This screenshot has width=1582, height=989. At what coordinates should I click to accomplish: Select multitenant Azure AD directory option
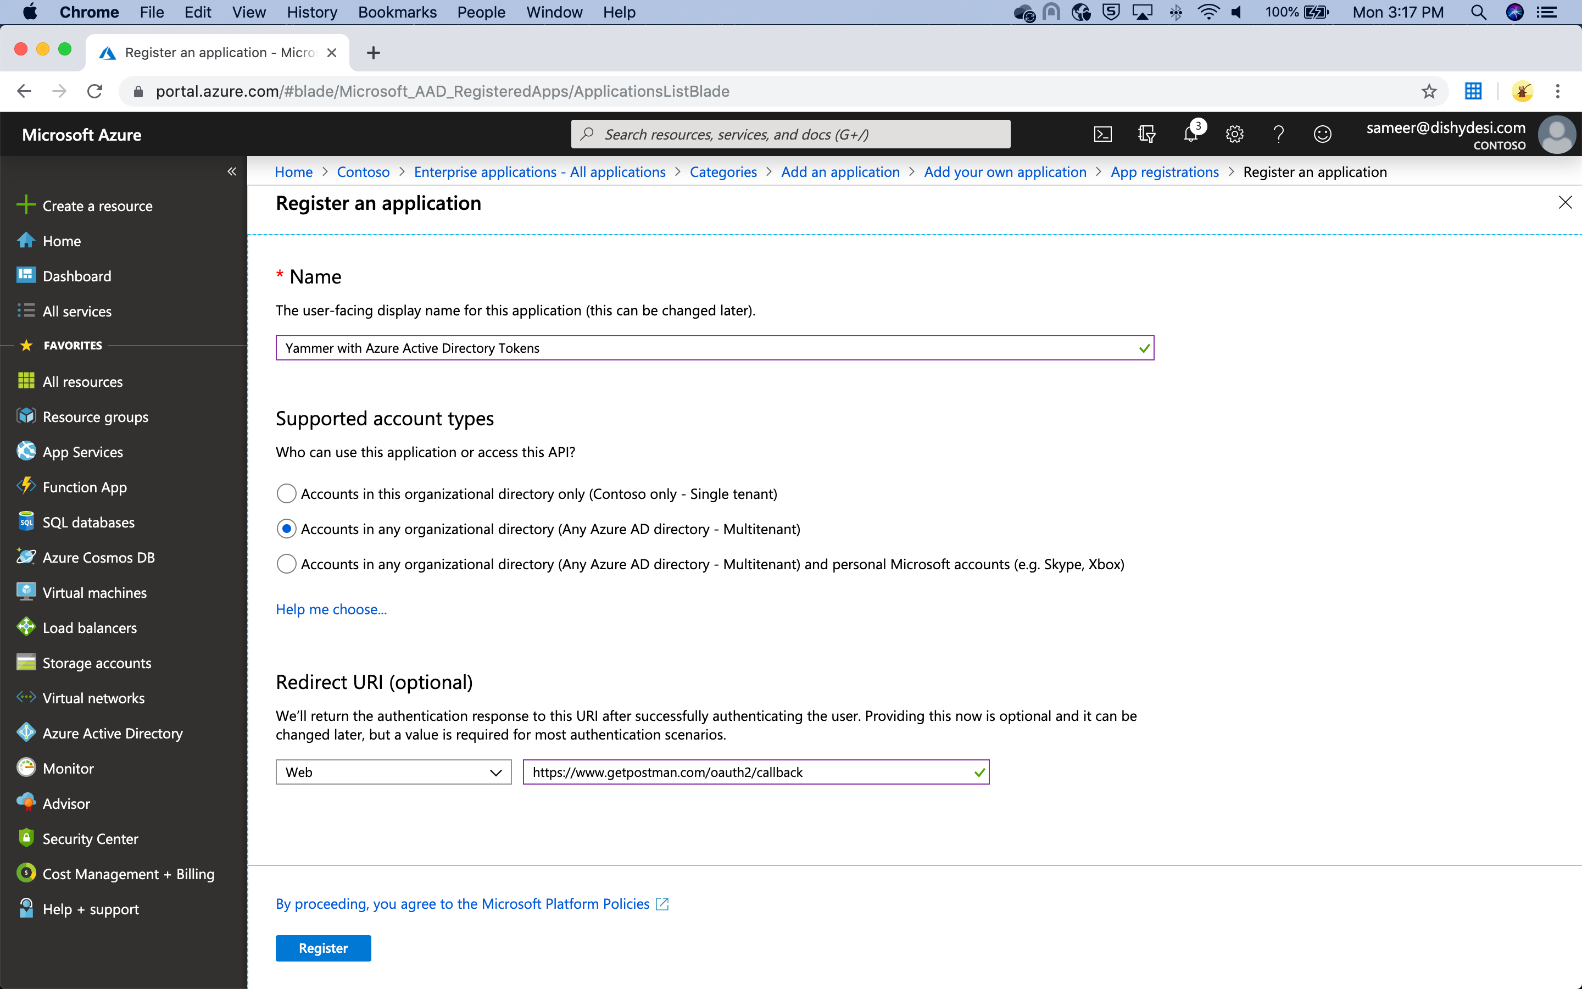[x=286, y=529]
